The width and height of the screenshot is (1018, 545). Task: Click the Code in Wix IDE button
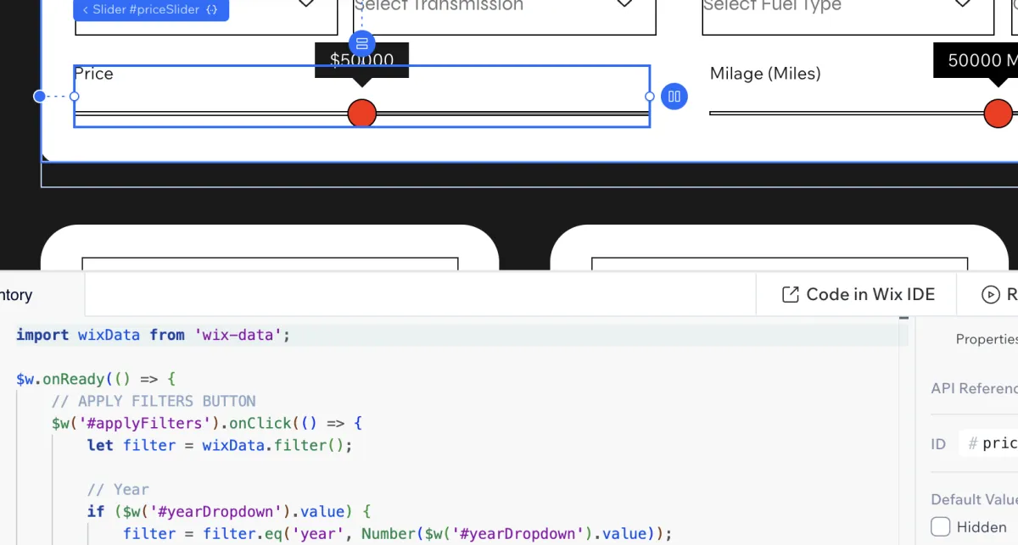point(857,294)
